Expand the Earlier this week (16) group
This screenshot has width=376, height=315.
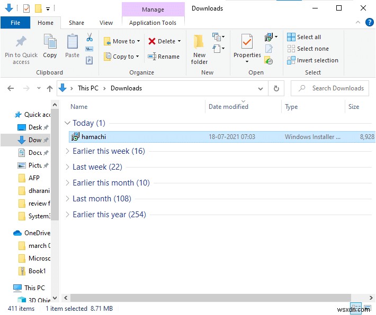click(x=67, y=151)
